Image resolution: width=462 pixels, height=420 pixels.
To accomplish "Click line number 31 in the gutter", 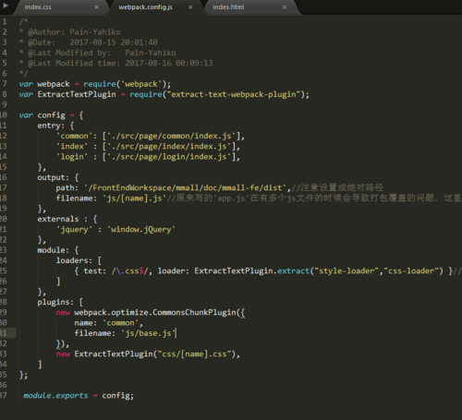I will pyautogui.click(x=4, y=333).
